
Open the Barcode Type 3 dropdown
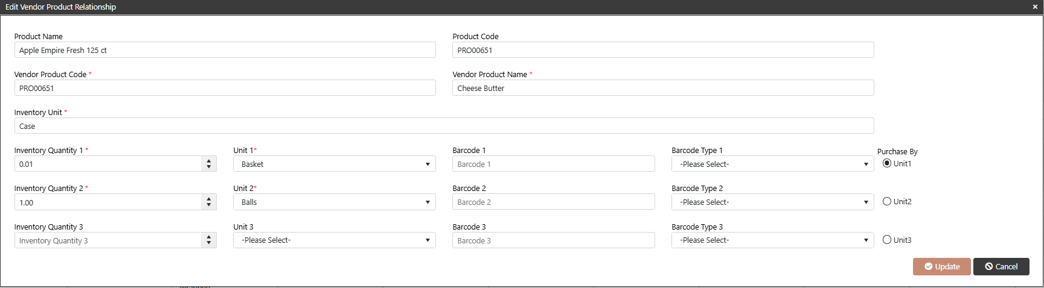click(x=773, y=240)
